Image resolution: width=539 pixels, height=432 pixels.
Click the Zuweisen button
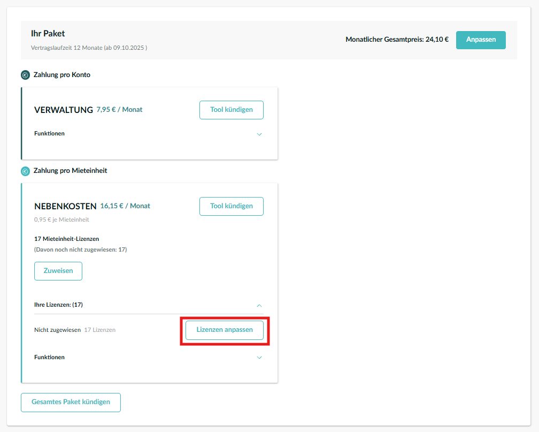click(58, 271)
